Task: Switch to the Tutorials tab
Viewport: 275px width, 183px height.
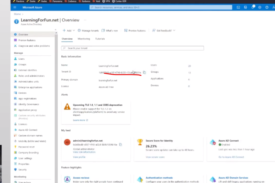Action: 100,39
